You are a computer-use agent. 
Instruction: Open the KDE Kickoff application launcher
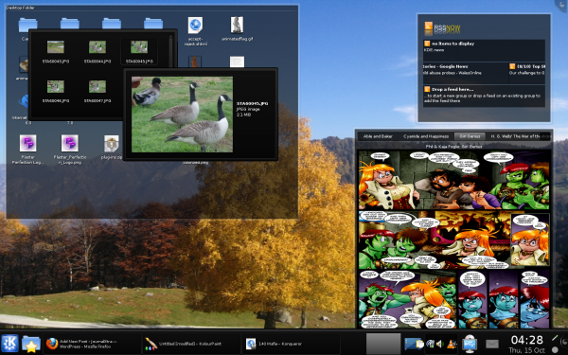point(9,343)
